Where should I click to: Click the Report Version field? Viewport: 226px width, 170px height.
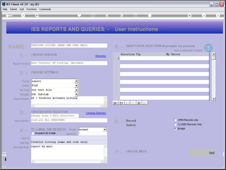click(x=69, y=63)
